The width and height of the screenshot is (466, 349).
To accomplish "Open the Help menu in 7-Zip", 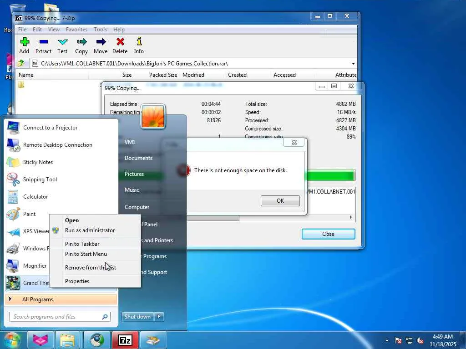I will pyautogui.click(x=119, y=30).
